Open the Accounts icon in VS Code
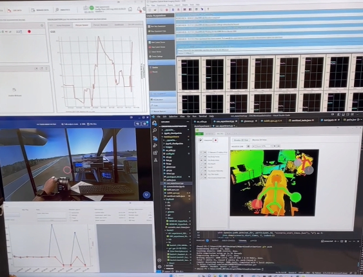The height and width of the screenshot is (277, 363). [x=159, y=260]
